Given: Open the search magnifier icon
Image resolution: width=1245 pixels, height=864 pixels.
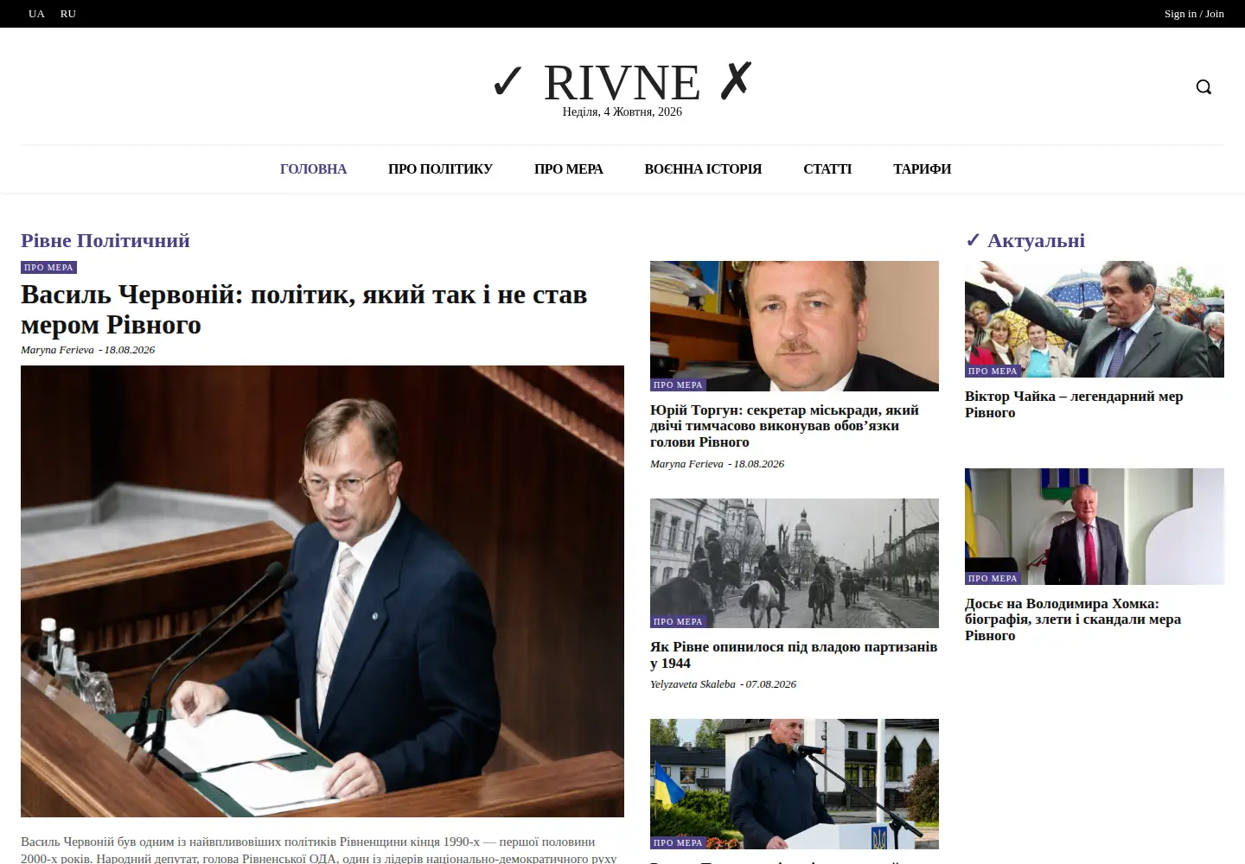Looking at the screenshot, I should [x=1203, y=86].
